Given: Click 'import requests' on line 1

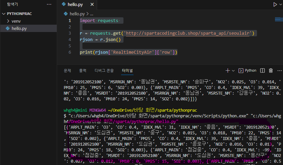Looking at the screenshot, I should click(99, 21).
